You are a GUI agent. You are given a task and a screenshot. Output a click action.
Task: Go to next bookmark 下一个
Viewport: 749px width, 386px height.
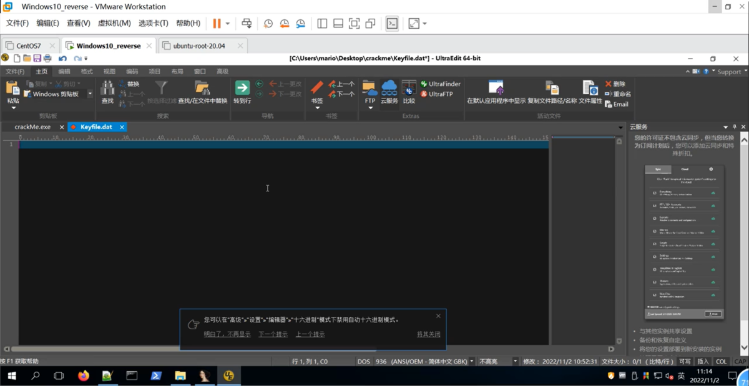(x=341, y=94)
